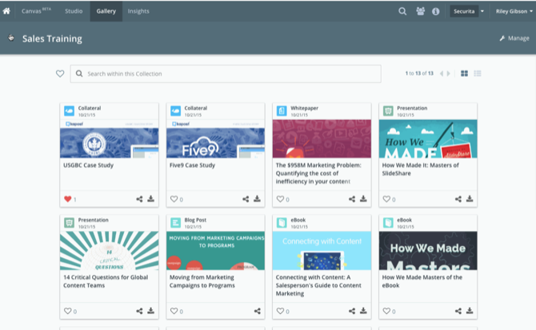The image size is (536, 330).
Task: Unlike the USGBC Case Study red heart
Action: click(x=67, y=199)
